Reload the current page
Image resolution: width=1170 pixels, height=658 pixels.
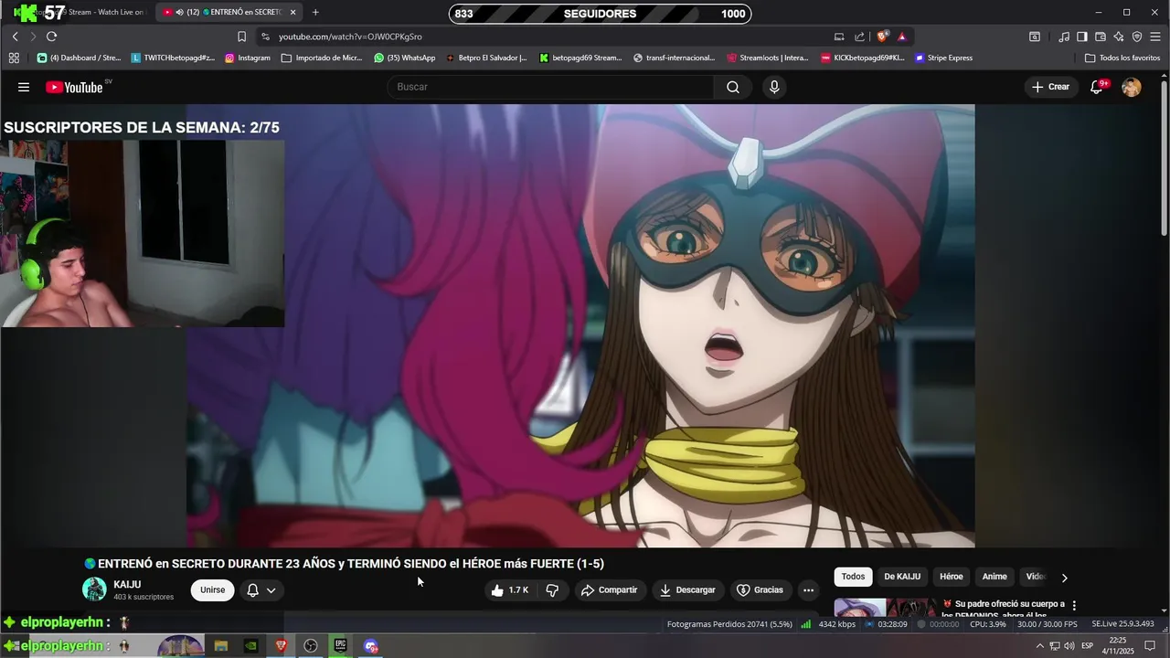51,37
